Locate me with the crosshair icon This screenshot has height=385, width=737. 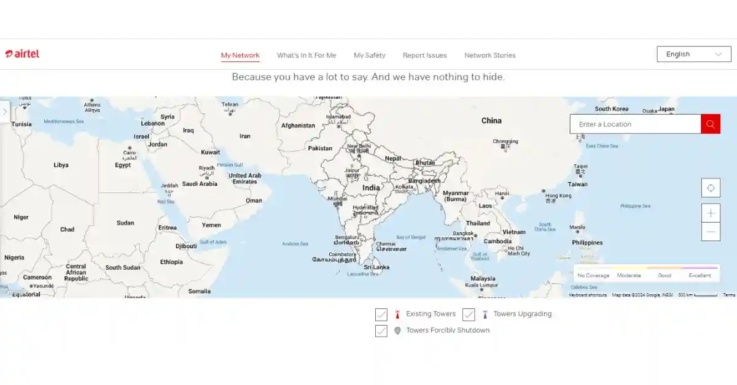711,188
